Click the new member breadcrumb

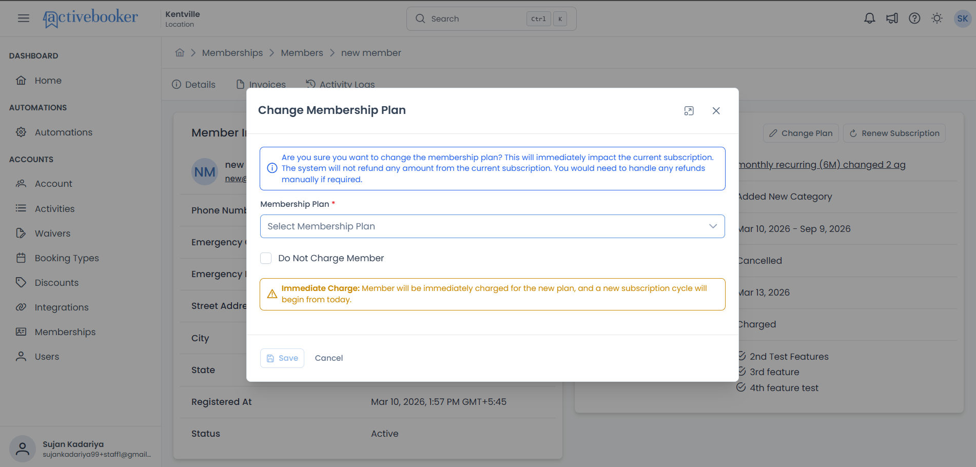[371, 53]
